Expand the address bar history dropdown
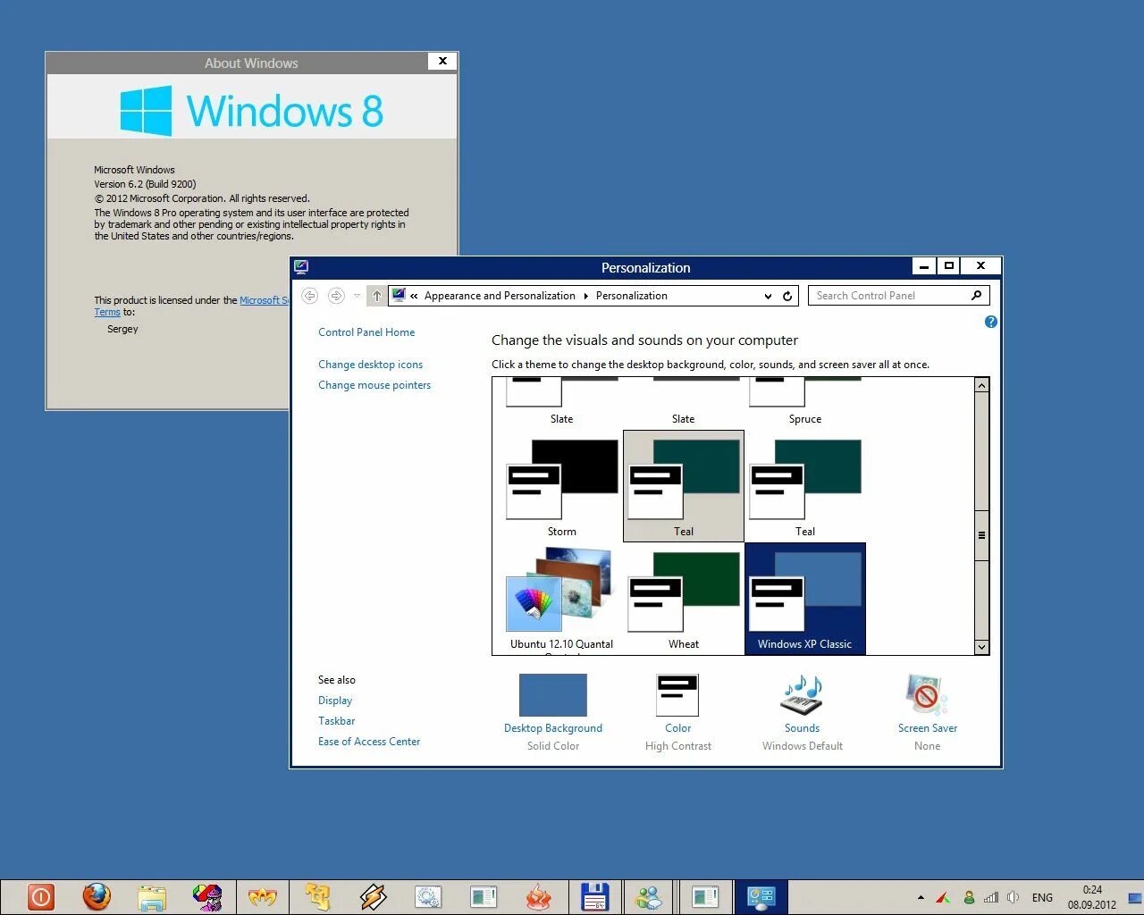 pyautogui.click(x=768, y=296)
